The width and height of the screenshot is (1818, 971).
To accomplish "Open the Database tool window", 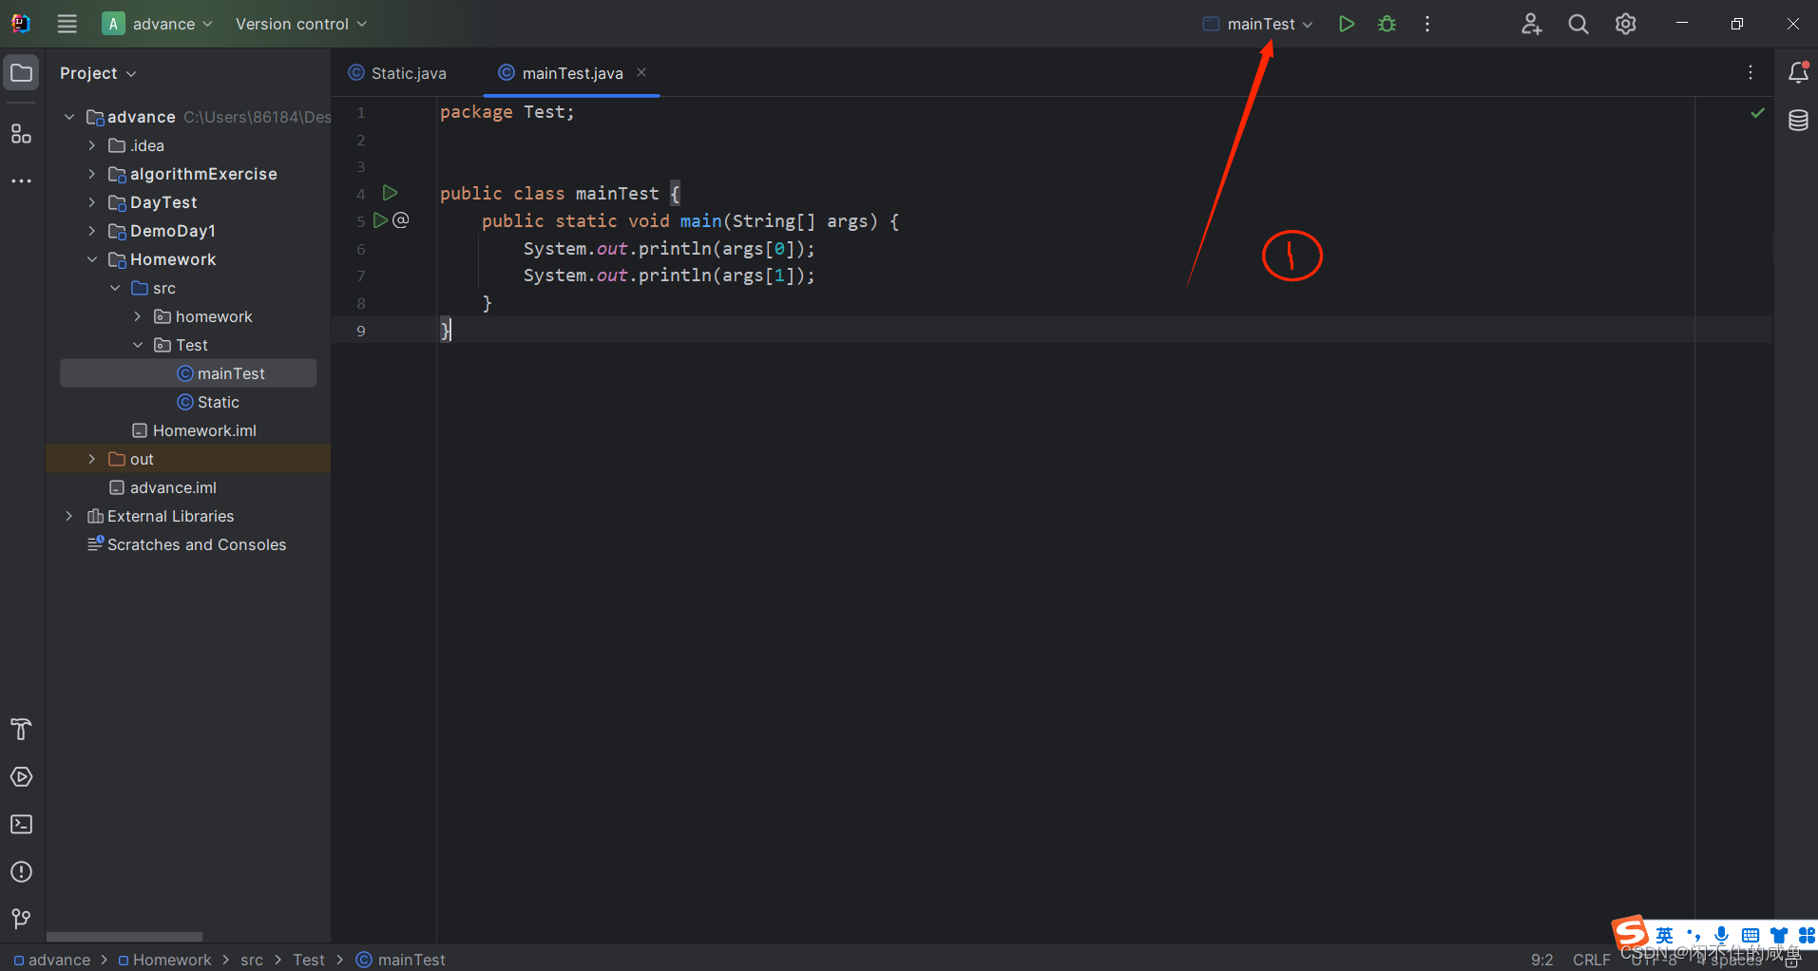I will (1799, 121).
